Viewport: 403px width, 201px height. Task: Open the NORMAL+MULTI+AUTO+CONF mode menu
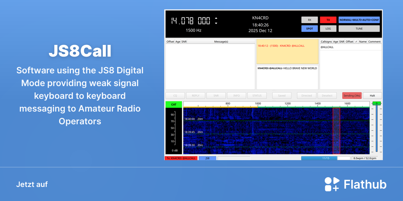click(x=359, y=20)
